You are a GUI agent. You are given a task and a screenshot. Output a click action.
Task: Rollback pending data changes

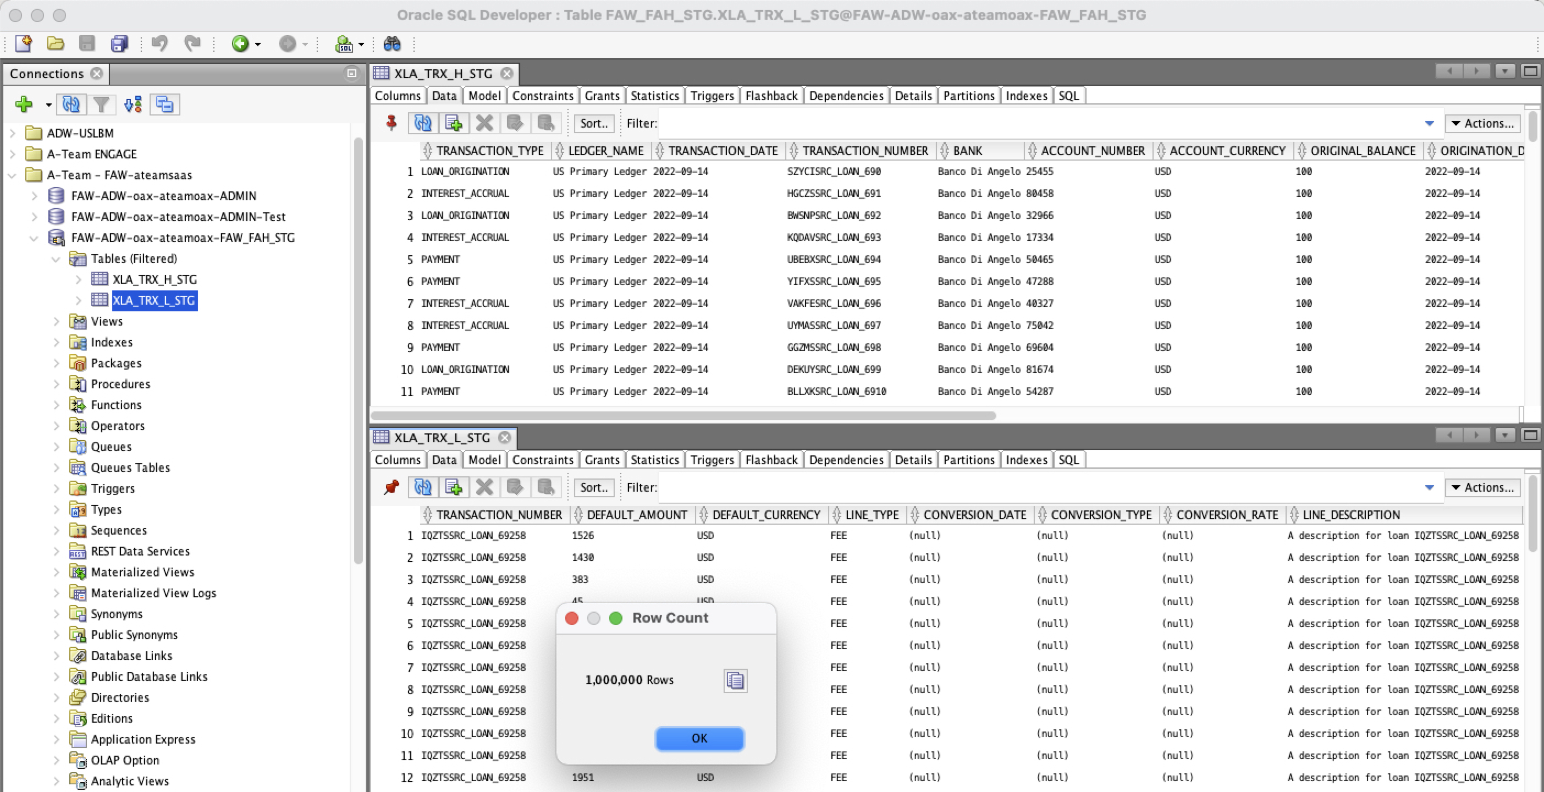(x=545, y=123)
